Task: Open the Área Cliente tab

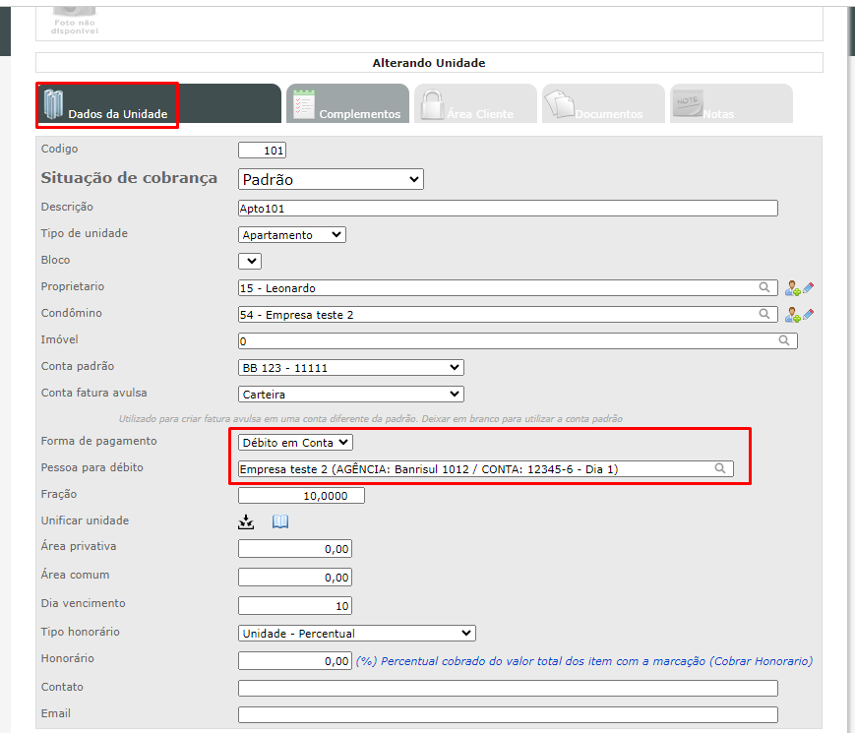Action: pyautogui.click(x=475, y=103)
